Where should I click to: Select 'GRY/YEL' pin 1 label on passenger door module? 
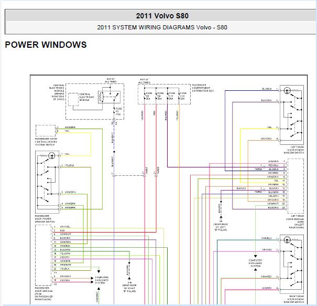(x=65, y=227)
